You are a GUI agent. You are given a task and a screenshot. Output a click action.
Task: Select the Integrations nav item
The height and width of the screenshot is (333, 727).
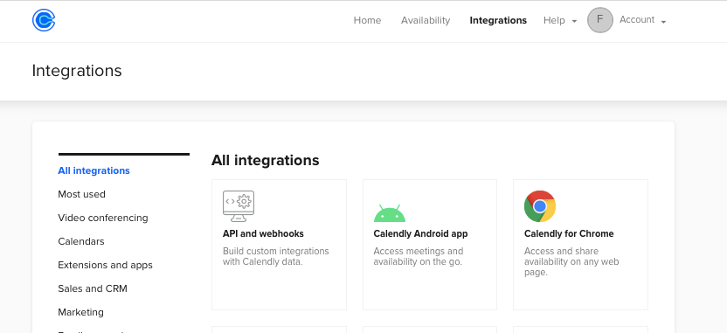click(x=498, y=20)
